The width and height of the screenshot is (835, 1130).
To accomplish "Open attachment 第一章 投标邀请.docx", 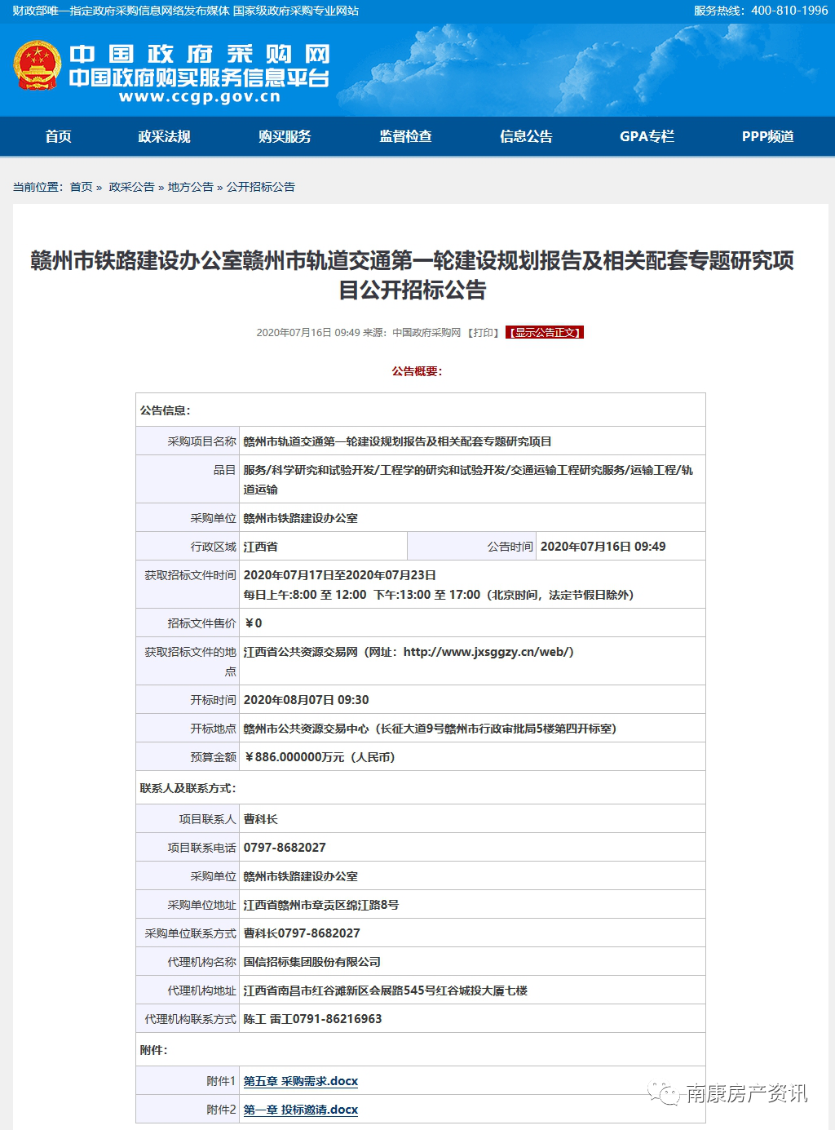I will coord(301,1110).
